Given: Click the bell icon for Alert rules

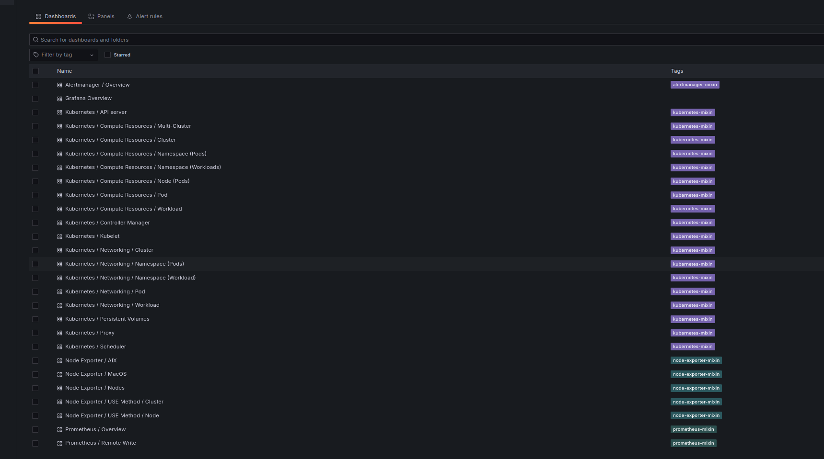Looking at the screenshot, I should click(x=129, y=17).
